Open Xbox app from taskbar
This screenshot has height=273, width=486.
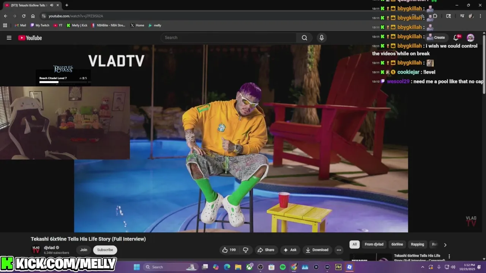pos(249,267)
